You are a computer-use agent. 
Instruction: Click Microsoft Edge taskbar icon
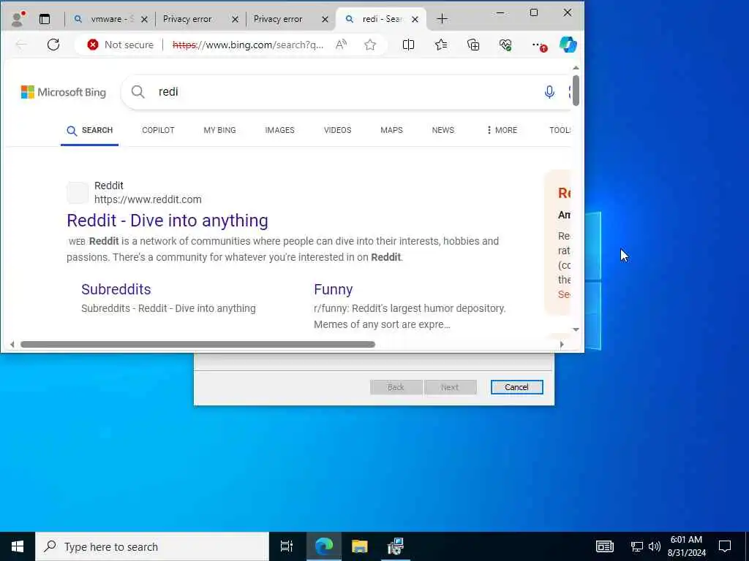coord(324,546)
